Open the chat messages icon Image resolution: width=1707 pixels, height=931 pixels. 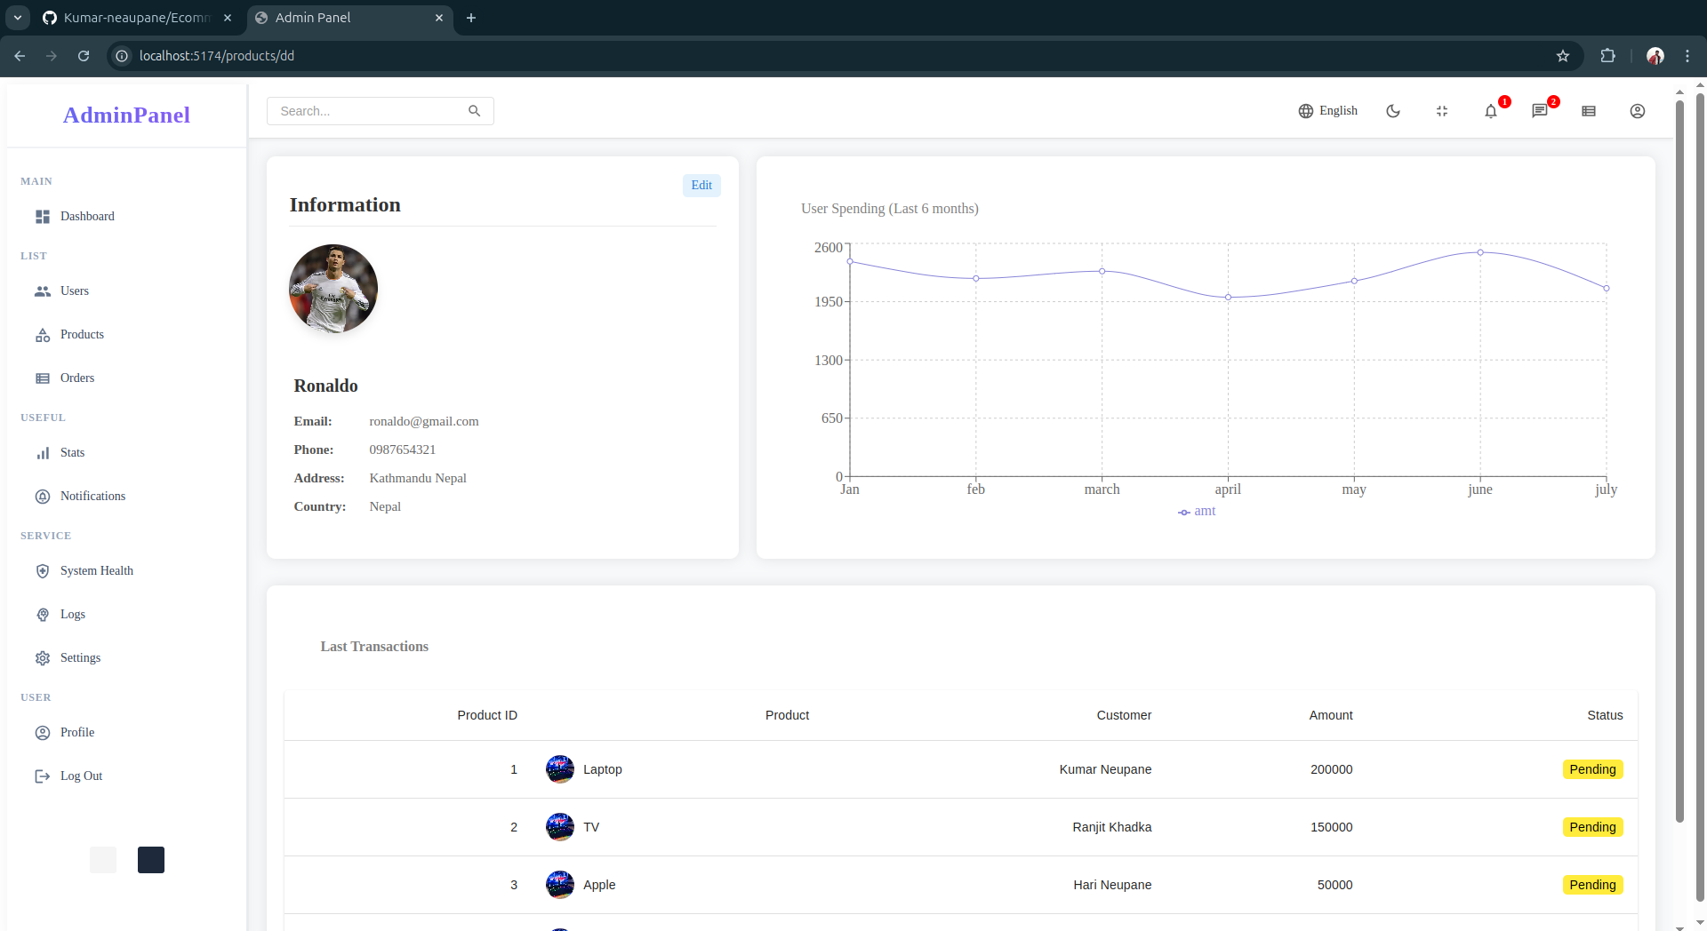tap(1539, 111)
